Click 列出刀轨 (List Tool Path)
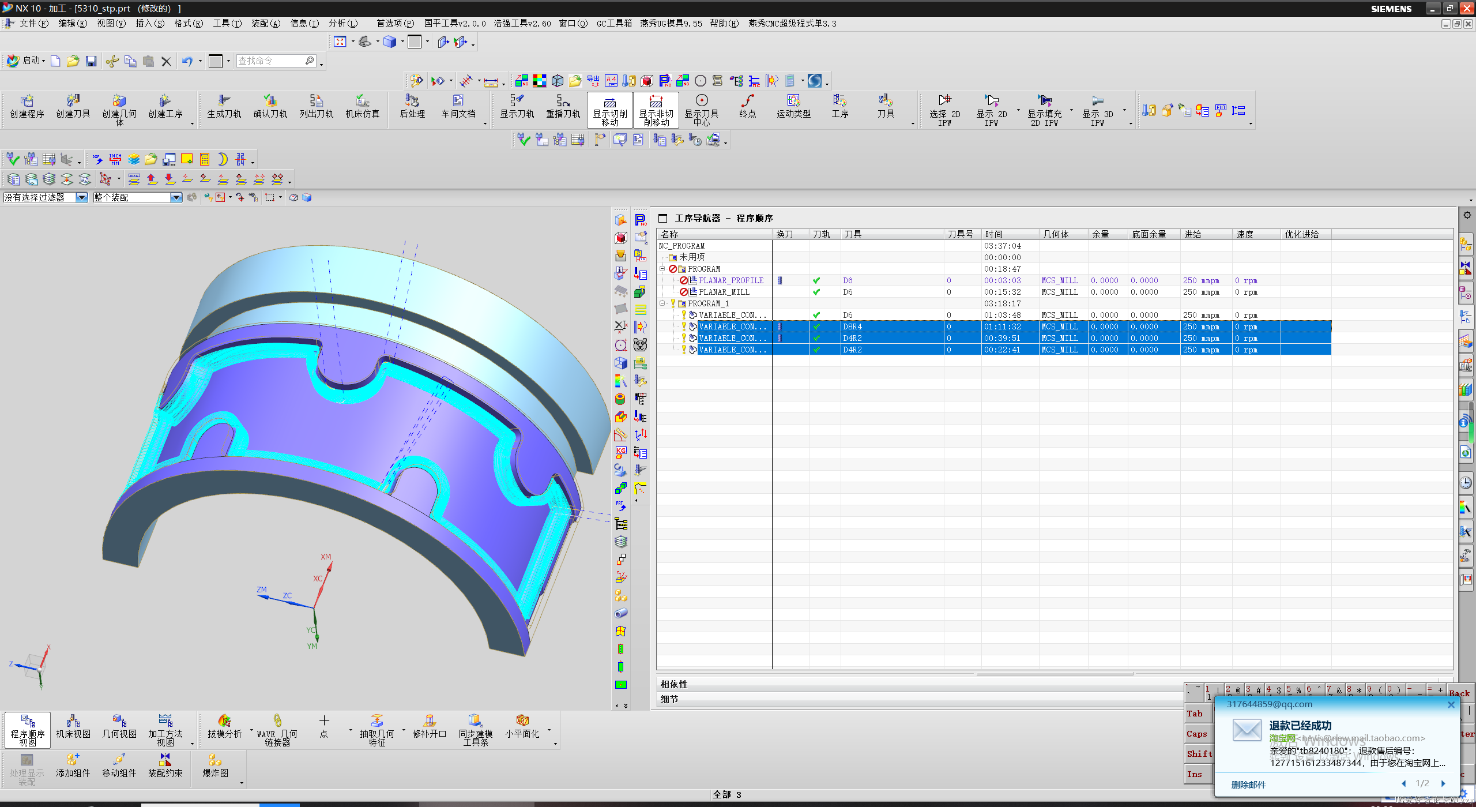Image resolution: width=1476 pixels, height=807 pixels. (317, 107)
